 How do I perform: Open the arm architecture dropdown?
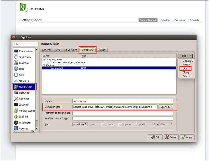[97, 124]
